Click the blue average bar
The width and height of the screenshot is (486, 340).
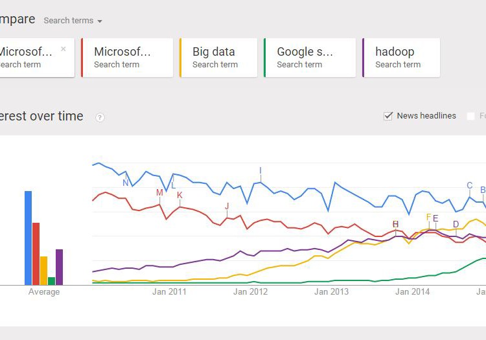click(x=28, y=238)
